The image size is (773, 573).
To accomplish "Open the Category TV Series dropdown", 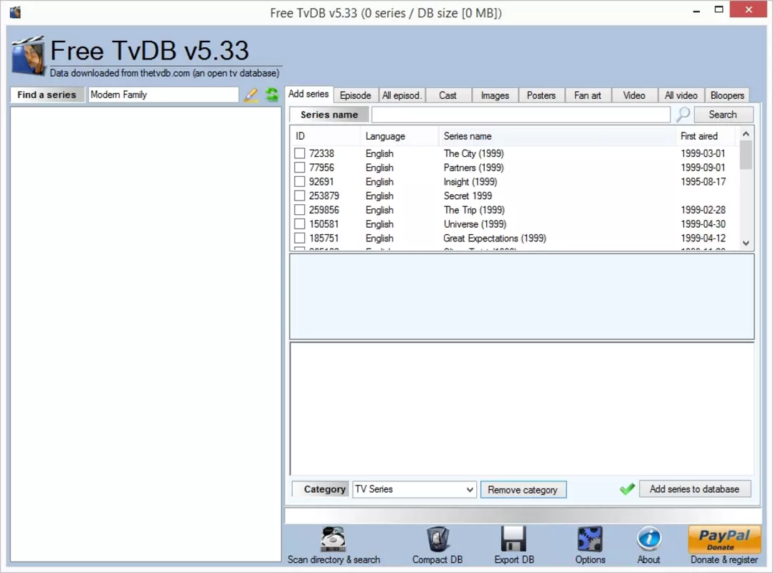I will coord(414,489).
